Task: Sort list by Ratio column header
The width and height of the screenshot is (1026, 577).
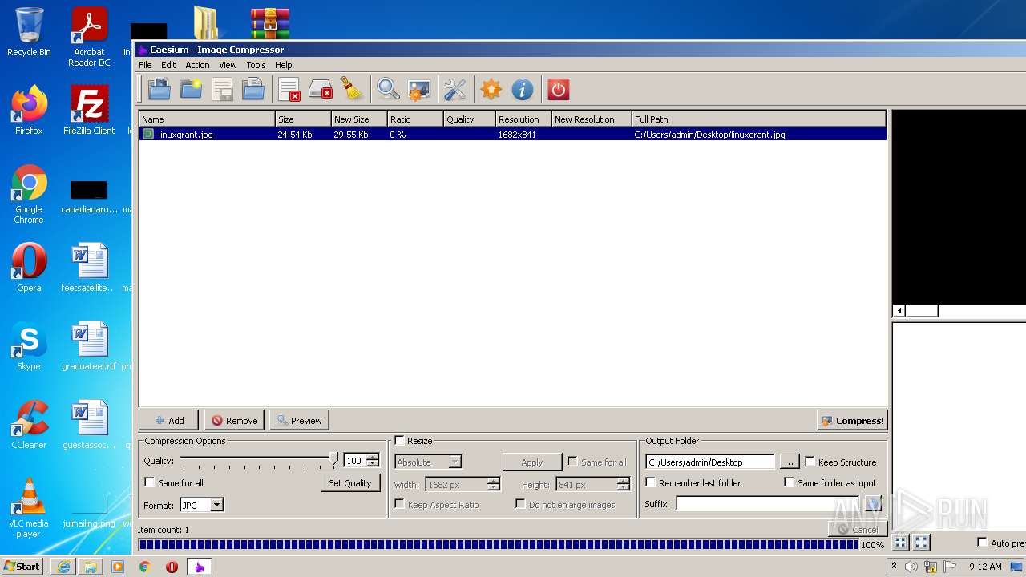Action: click(415, 119)
